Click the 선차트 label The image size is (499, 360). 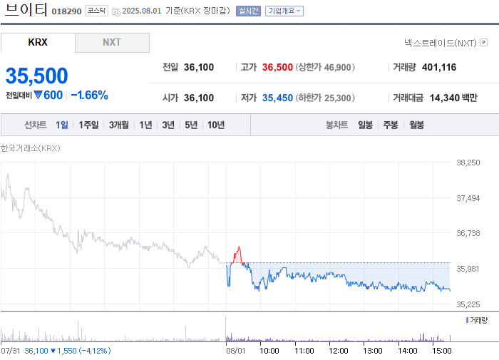[36, 125]
